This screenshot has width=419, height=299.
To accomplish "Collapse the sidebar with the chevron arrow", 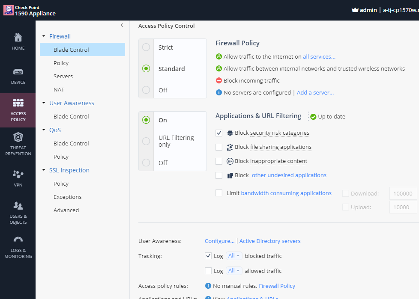I will point(122,25).
